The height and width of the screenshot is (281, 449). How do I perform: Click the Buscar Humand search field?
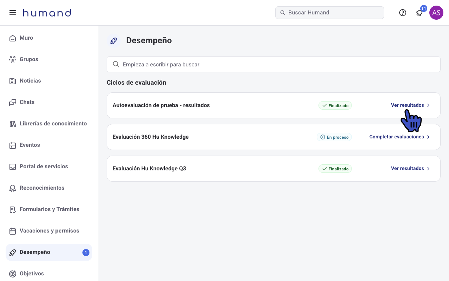pyautogui.click(x=330, y=13)
